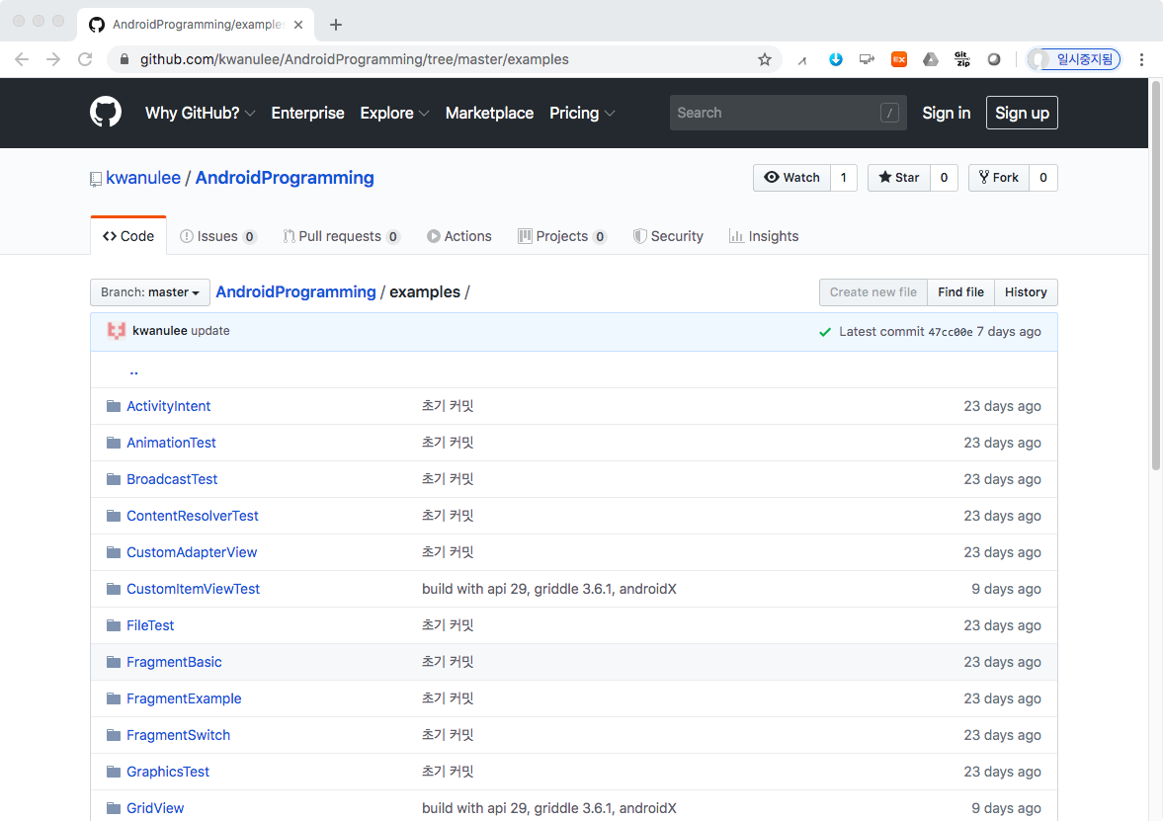The width and height of the screenshot is (1163, 821).
Task: Expand the Pricing menu
Action: [582, 113]
